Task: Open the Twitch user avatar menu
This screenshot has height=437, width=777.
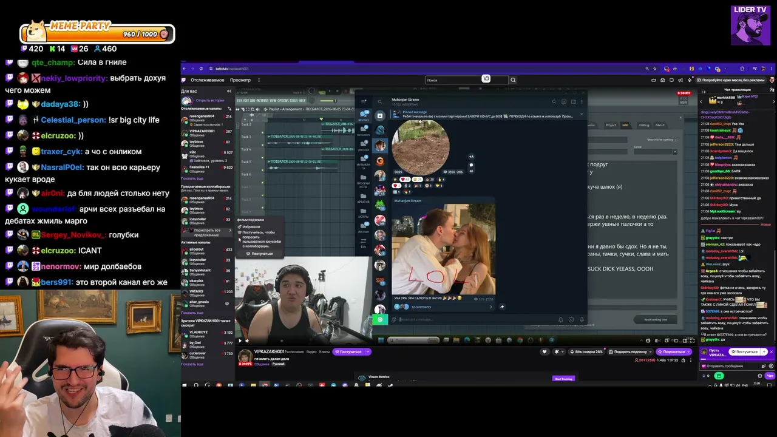Action: pyautogui.click(x=772, y=80)
